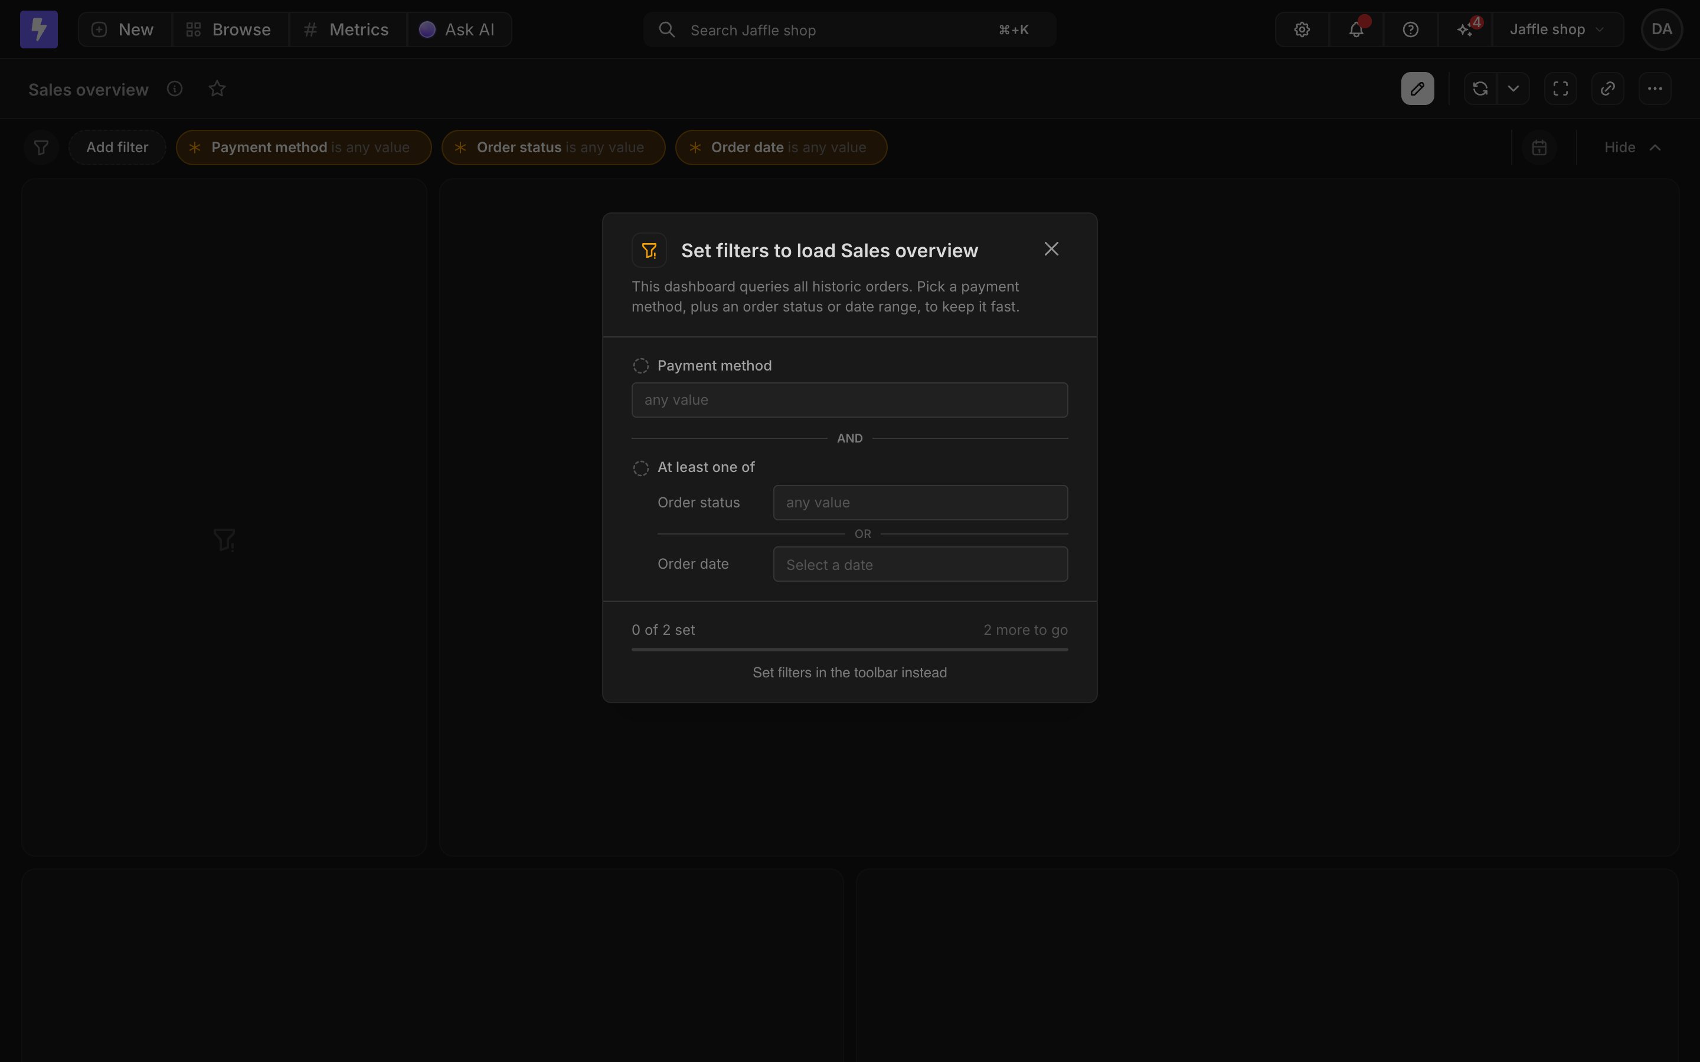Copy dashboard link icon
Screen dimensions: 1700x1062
click(1607, 88)
